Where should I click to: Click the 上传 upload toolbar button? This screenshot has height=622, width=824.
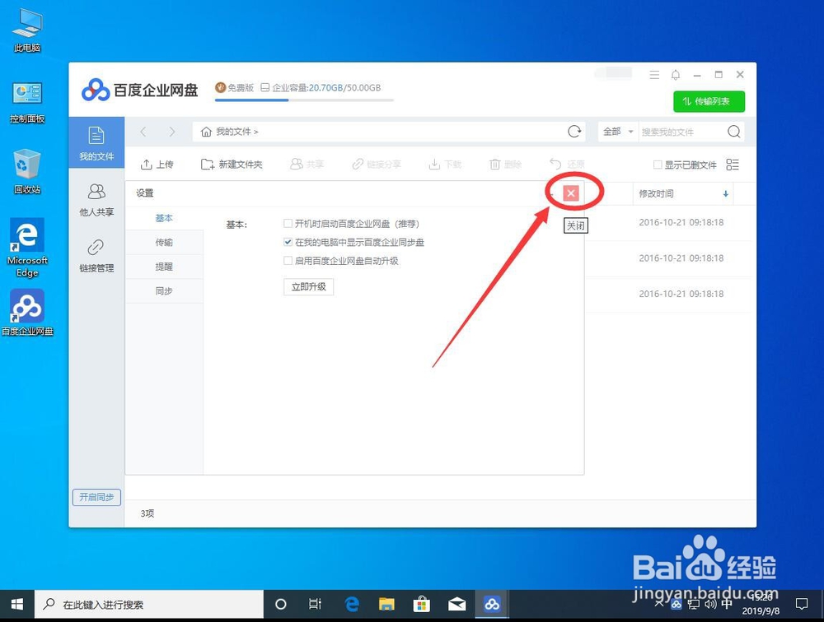pyautogui.click(x=157, y=165)
